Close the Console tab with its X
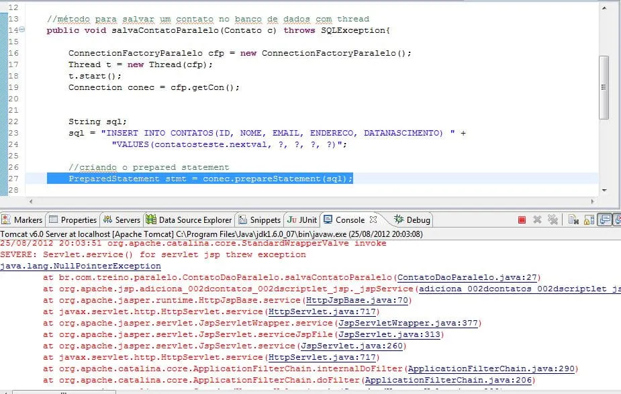 click(373, 219)
